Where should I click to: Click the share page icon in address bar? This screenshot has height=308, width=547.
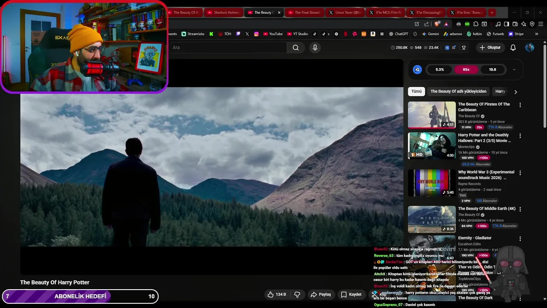pos(427,24)
